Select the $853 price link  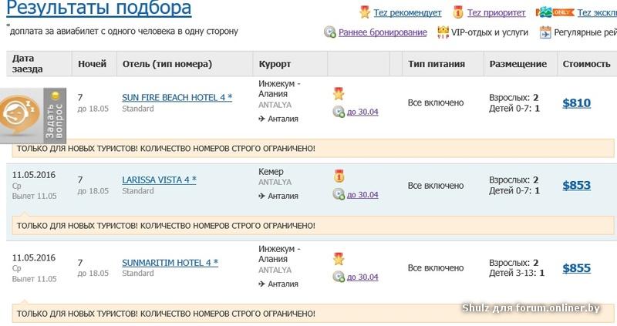(576, 185)
